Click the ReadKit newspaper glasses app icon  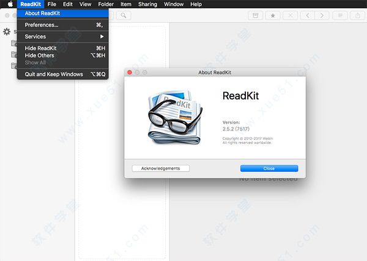point(175,116)
